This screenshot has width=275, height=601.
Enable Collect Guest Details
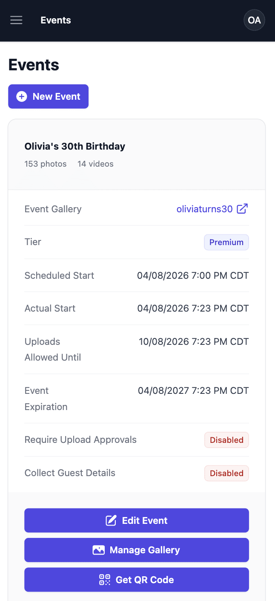226,473
